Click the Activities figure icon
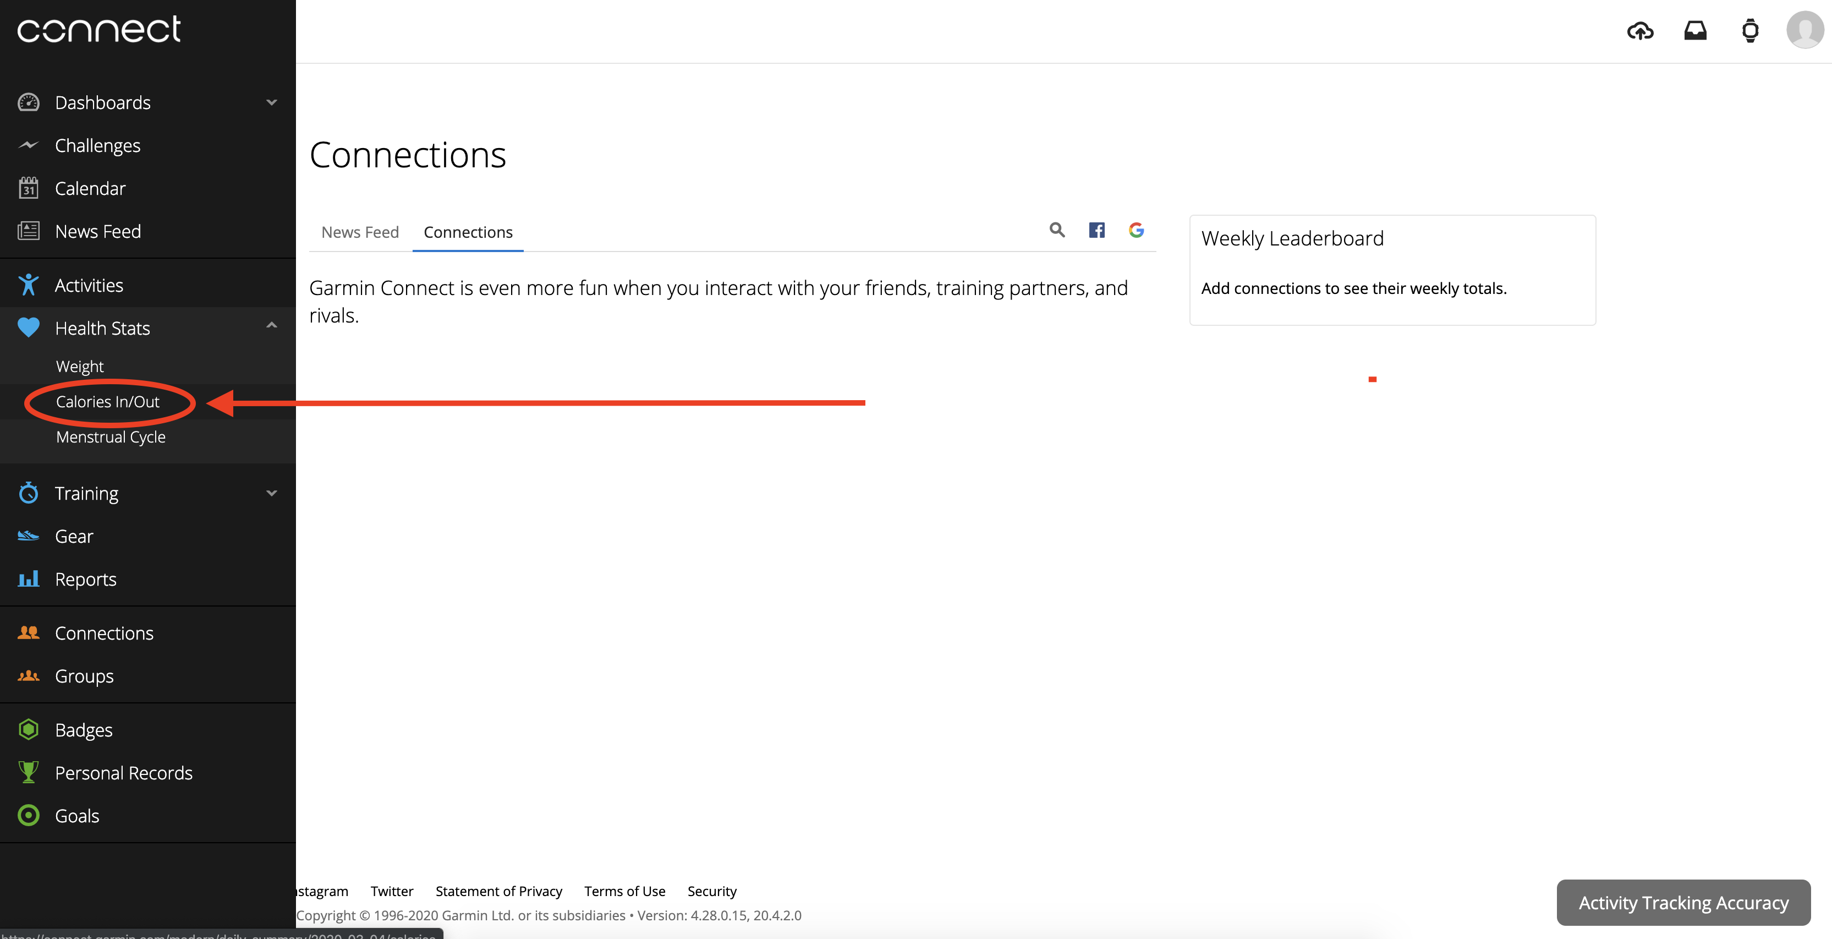 tap(29, 285)
